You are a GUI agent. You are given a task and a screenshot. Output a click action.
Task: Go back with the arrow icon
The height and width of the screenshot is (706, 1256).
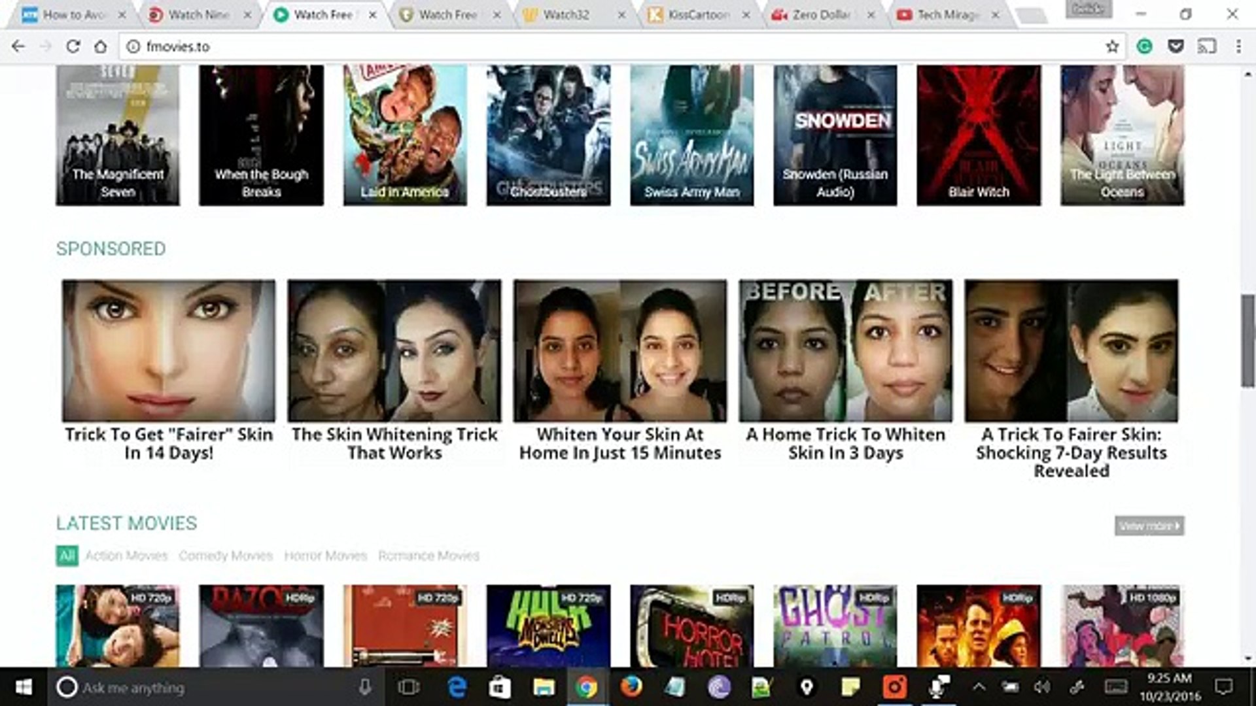[18, 46]
